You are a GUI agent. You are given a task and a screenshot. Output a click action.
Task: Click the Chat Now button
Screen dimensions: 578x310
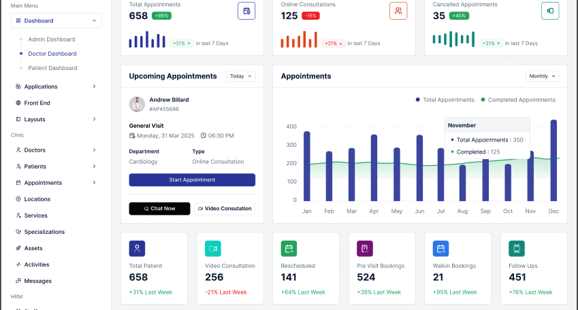(x=159, y=209)
